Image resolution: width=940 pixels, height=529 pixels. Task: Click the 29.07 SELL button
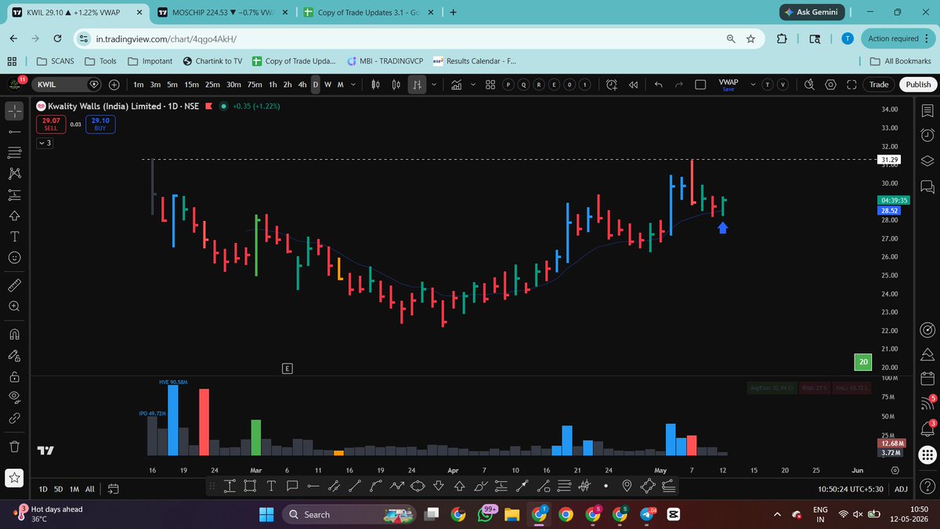[x=50, y=124]
